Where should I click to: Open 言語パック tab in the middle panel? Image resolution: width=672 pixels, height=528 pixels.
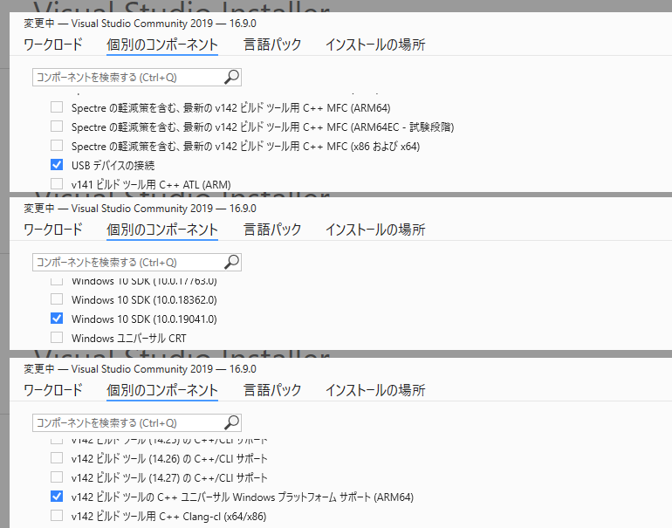click(x=272, y=230)
